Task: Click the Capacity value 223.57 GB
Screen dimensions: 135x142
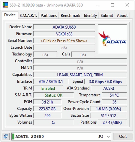Action: pos(47,109)
